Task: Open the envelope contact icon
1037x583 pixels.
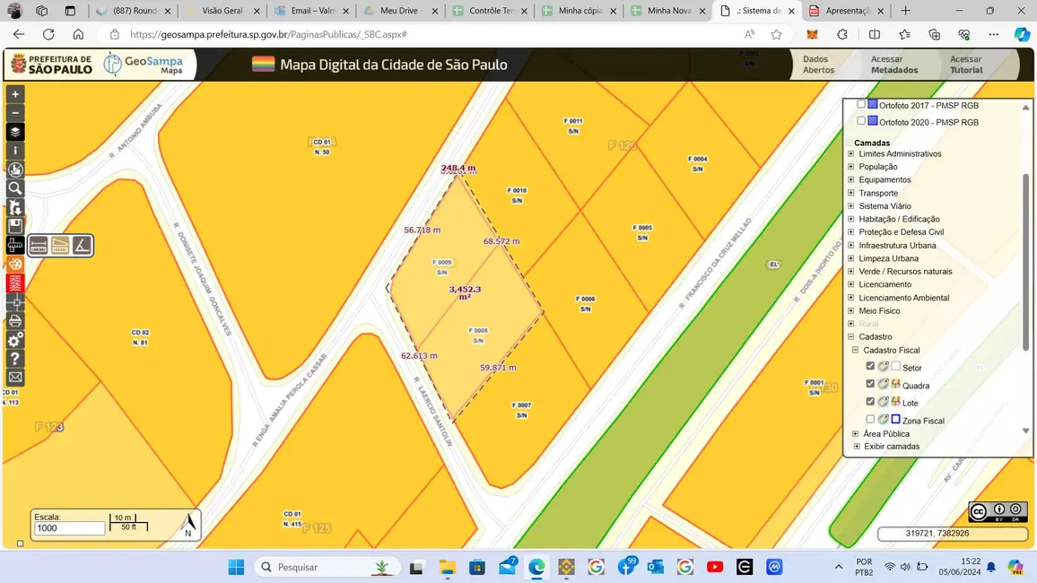Action: pos(15,378)
